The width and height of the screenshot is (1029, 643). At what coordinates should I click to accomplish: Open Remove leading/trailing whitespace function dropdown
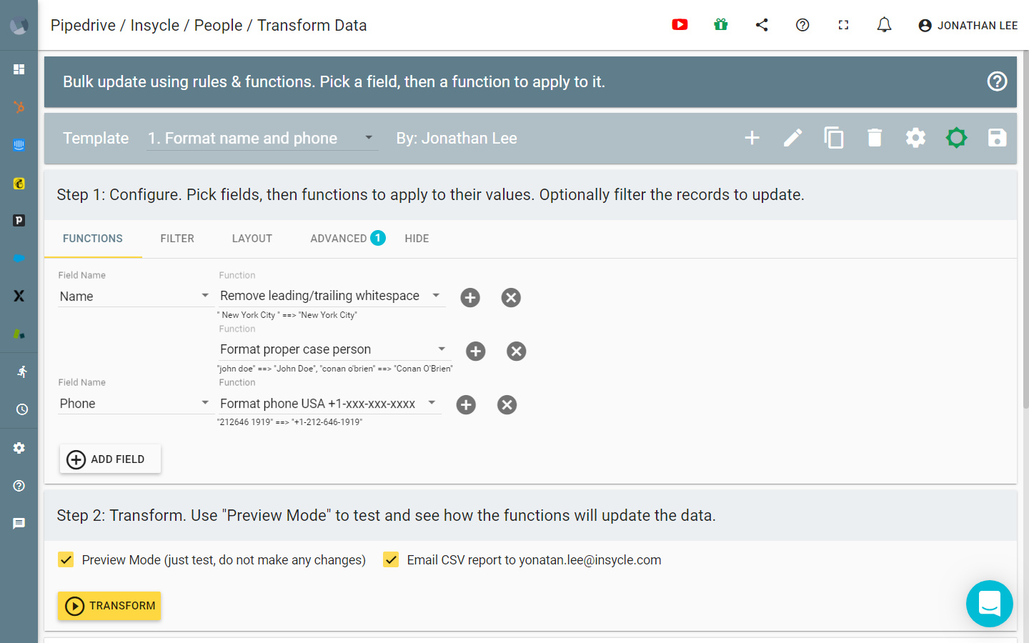coord(331,296)
